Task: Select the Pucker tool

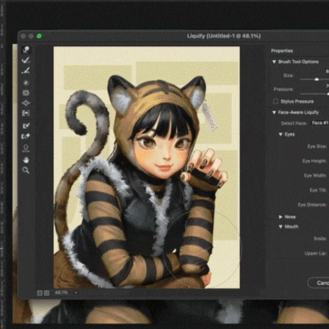Action: pyautogui.click(x=26, y=93)
